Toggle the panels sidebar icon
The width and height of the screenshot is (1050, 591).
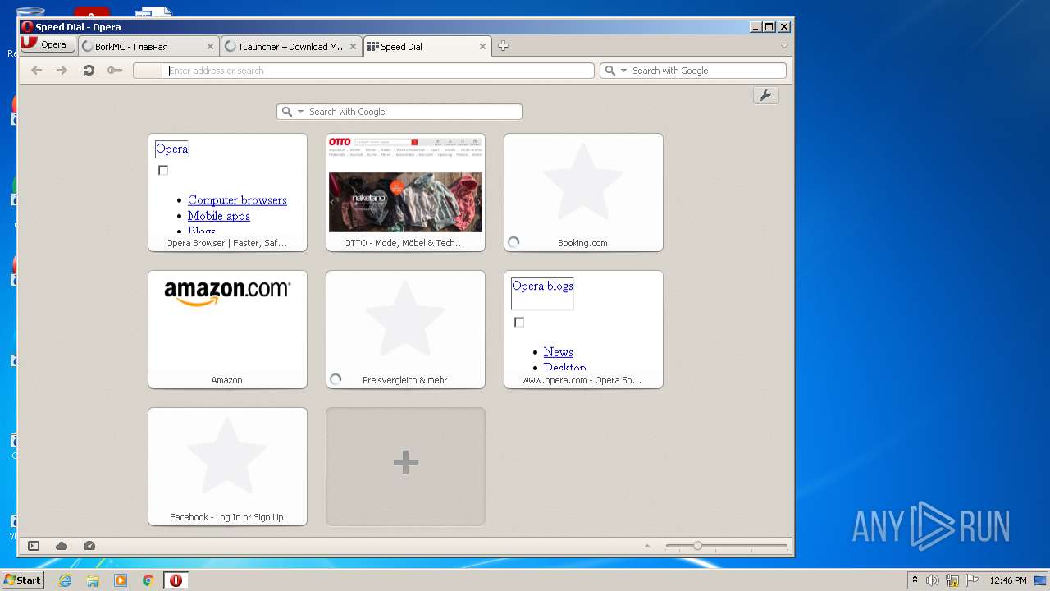pyautogui.click(x=34, y=546)
